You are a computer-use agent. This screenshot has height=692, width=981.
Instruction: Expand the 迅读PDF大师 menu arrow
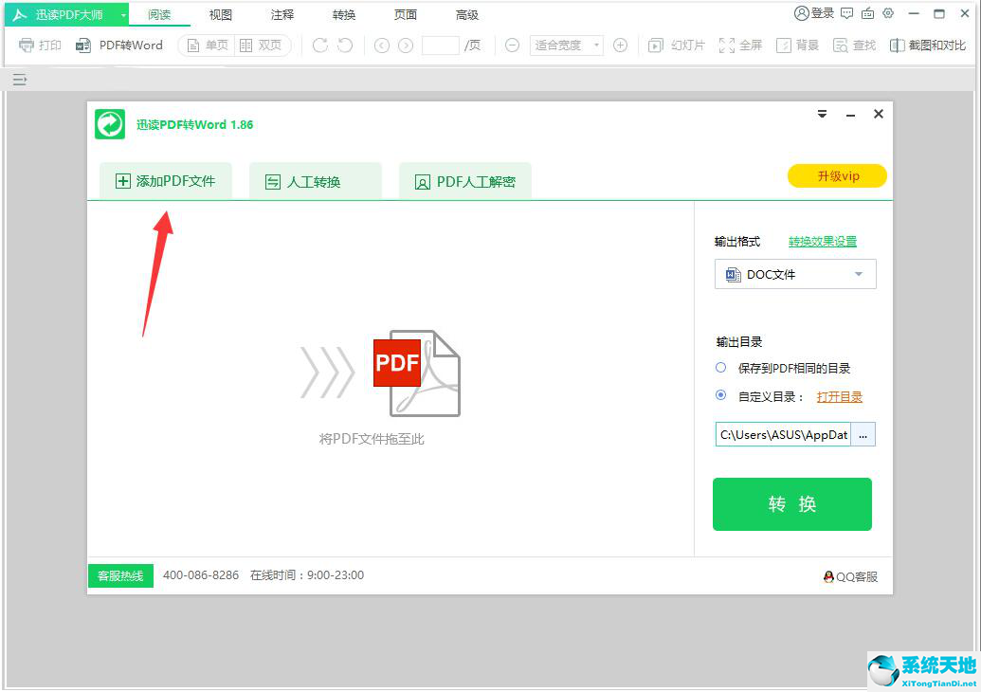coord(123,13)
